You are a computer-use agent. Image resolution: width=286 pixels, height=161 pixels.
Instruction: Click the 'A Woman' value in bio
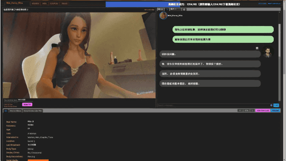click(32, 133)
